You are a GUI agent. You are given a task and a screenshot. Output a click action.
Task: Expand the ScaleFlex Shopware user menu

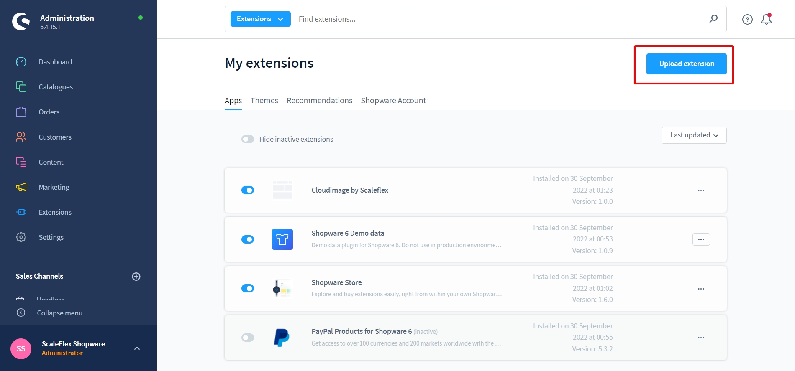click(x=137, y=348)
